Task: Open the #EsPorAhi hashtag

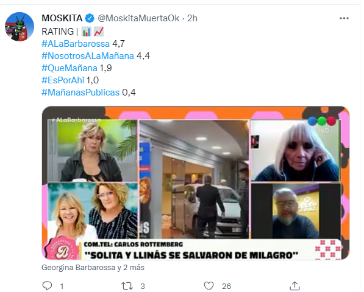Action: (x=63, y=80)
